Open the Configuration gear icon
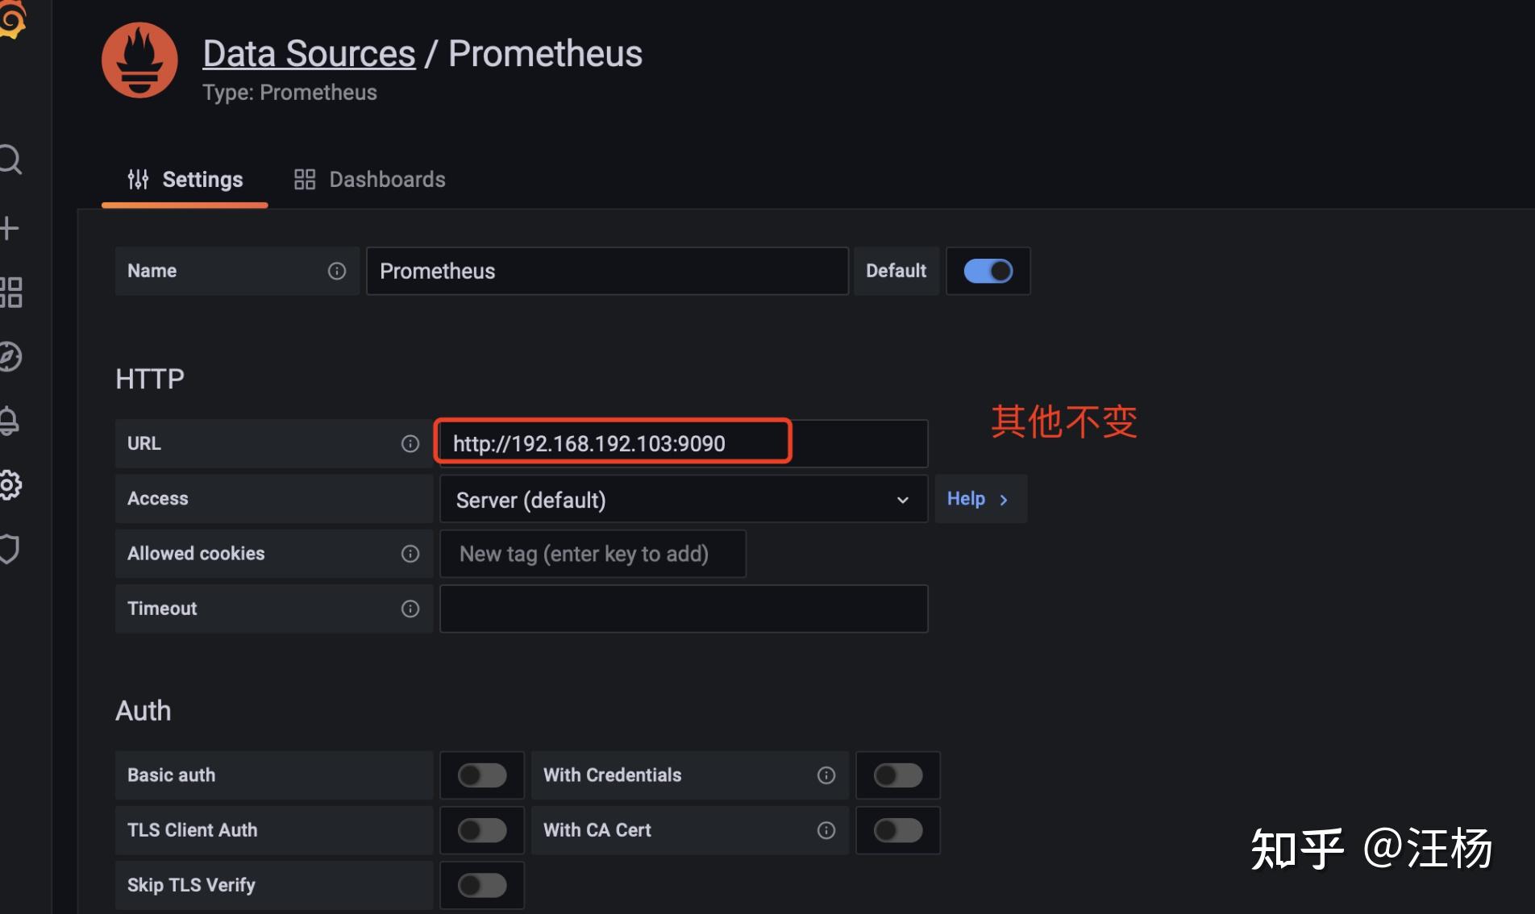This screenshot has height=914, width=1535. [x=10, y=485]
